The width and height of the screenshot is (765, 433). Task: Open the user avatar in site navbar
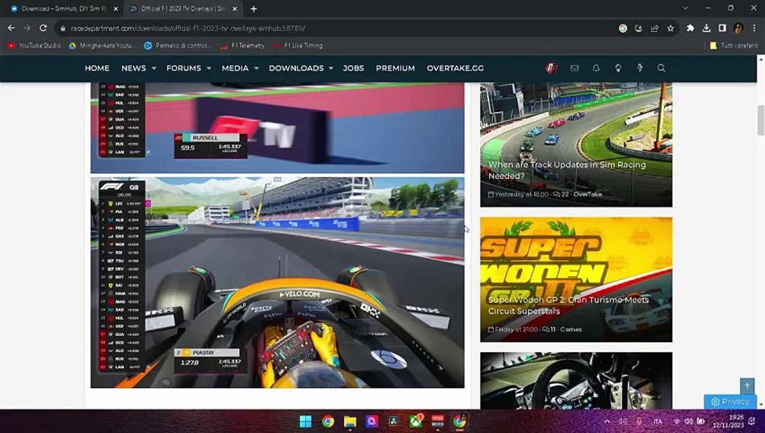tap(551, 69)
